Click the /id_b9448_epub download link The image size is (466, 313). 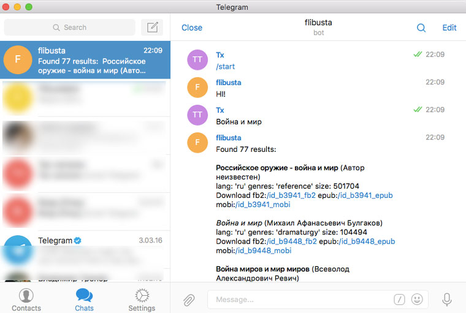[x=367, y=241]
